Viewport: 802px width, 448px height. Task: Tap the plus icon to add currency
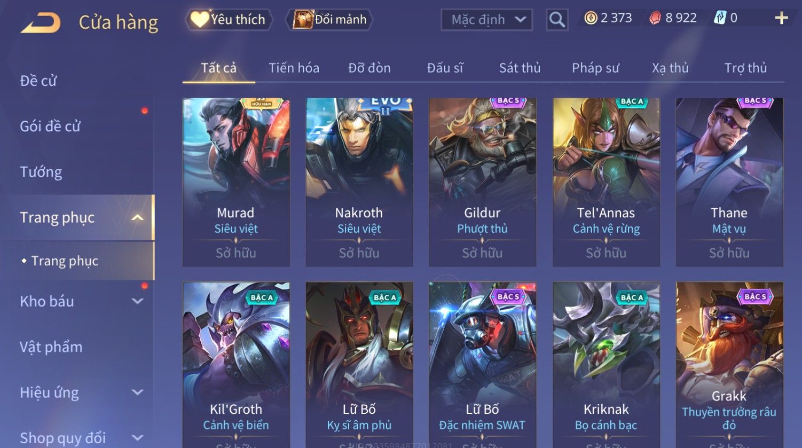point(781,19)
